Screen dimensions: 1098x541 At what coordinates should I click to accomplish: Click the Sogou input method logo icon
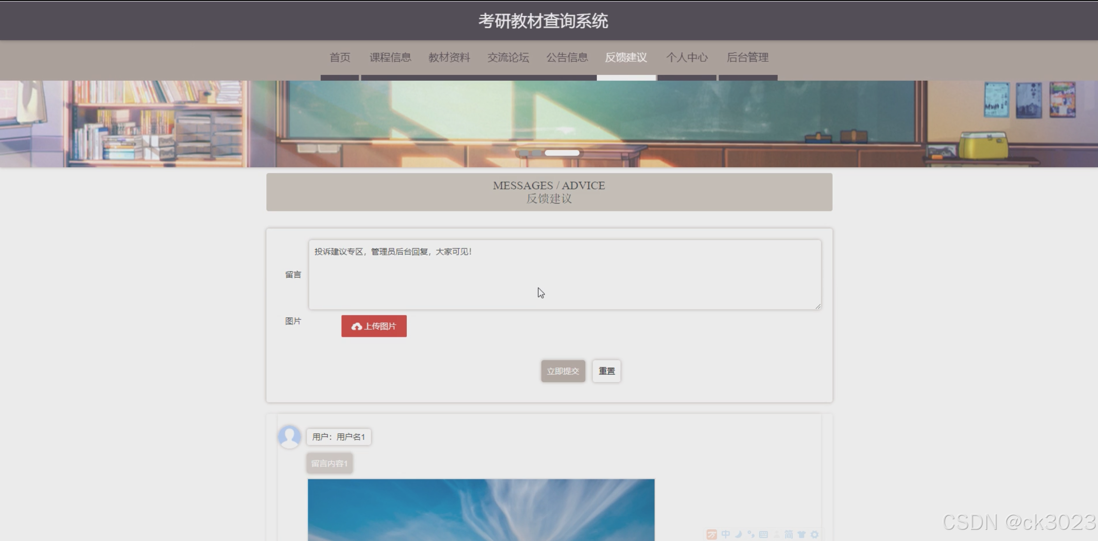(712, 535)
